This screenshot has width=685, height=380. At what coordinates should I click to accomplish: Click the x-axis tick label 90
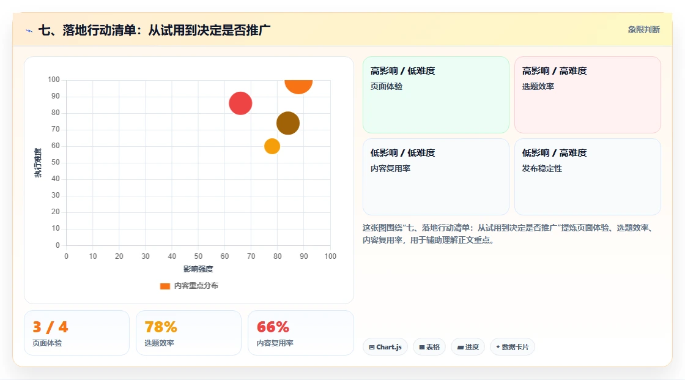click(x=304, y=256)
